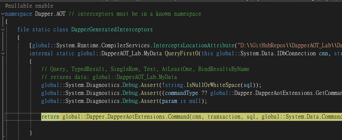This screenshot has height=140, width=342.
Task: Collapse the DapperGeneratedInterceptors class region
Action: (3, 29)
